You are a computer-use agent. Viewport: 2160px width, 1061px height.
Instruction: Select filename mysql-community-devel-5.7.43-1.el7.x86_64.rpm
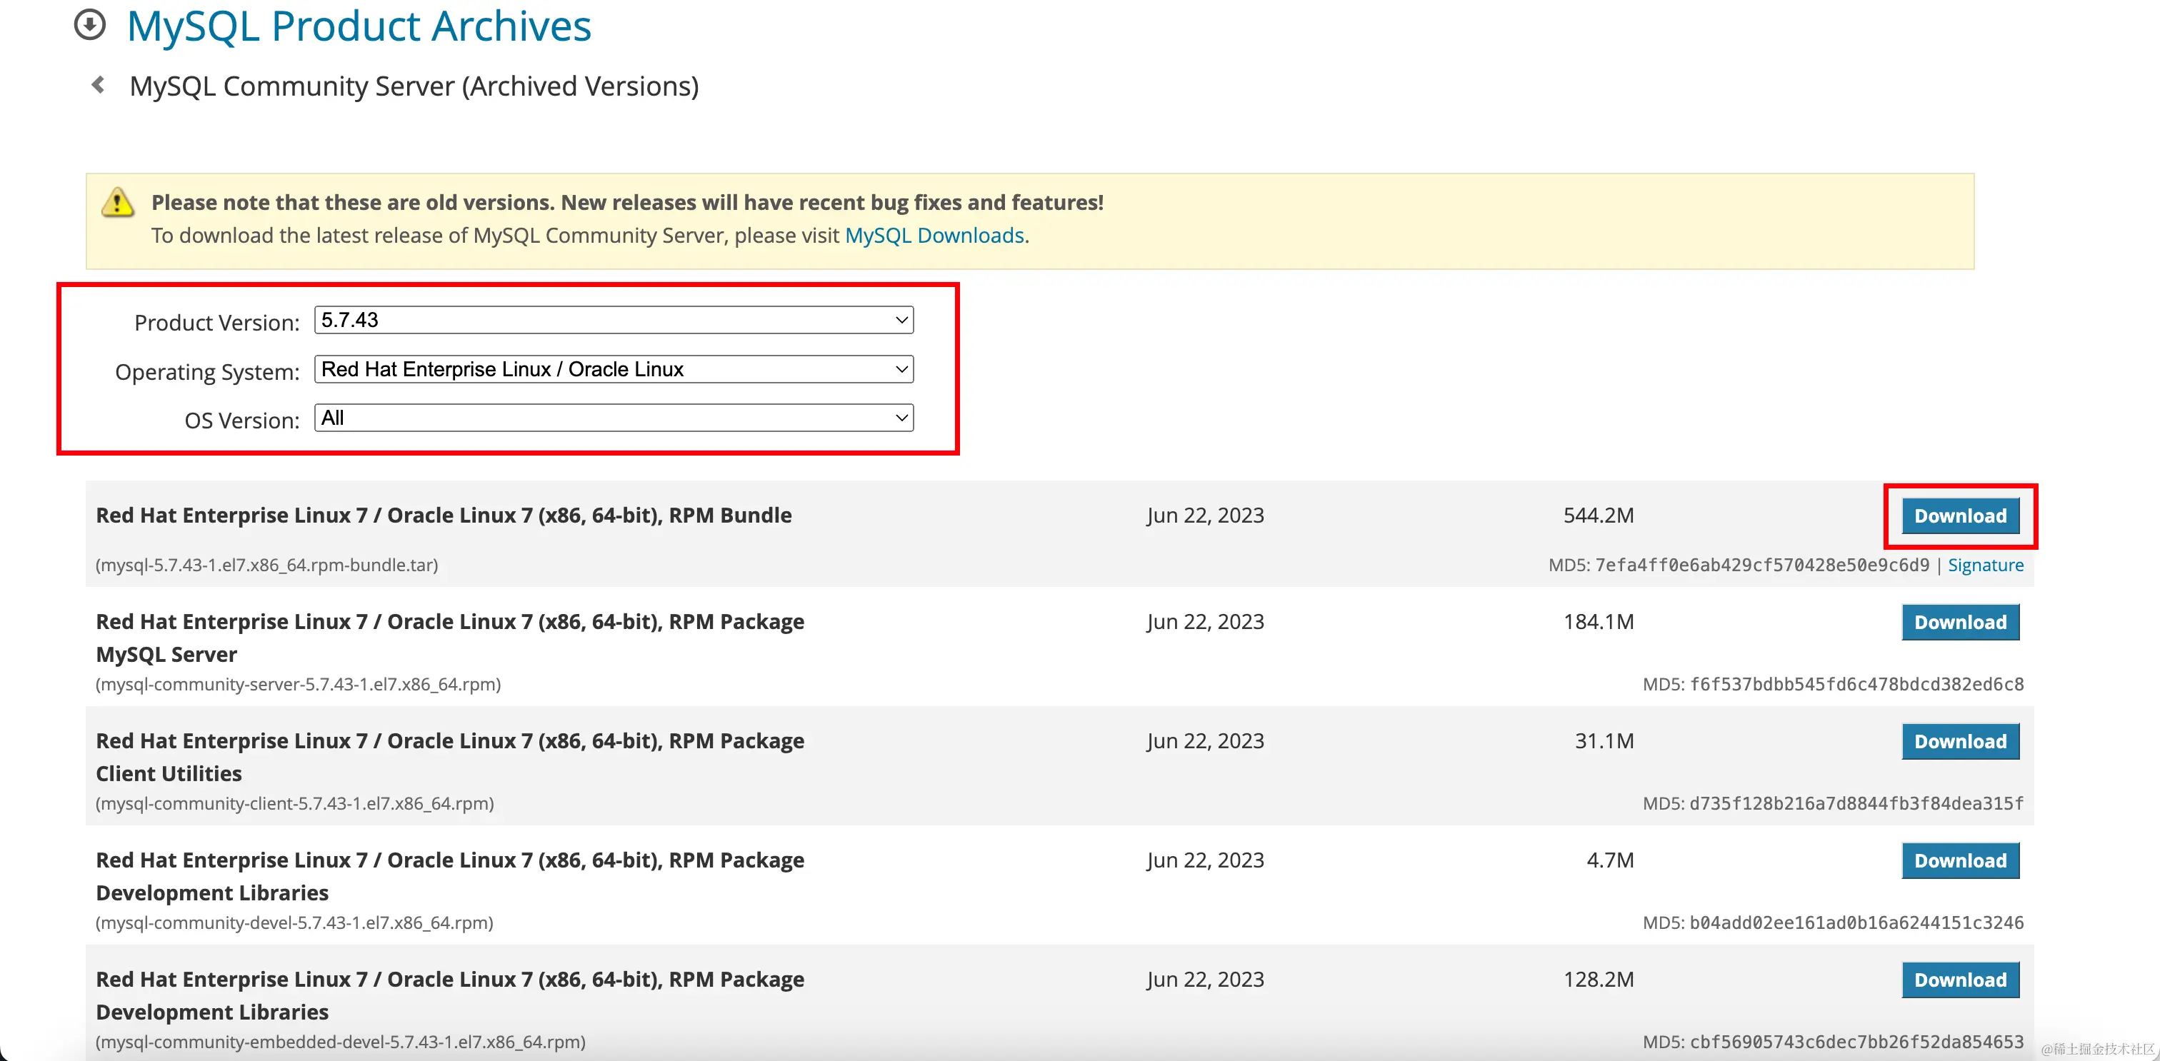[294, 922]
